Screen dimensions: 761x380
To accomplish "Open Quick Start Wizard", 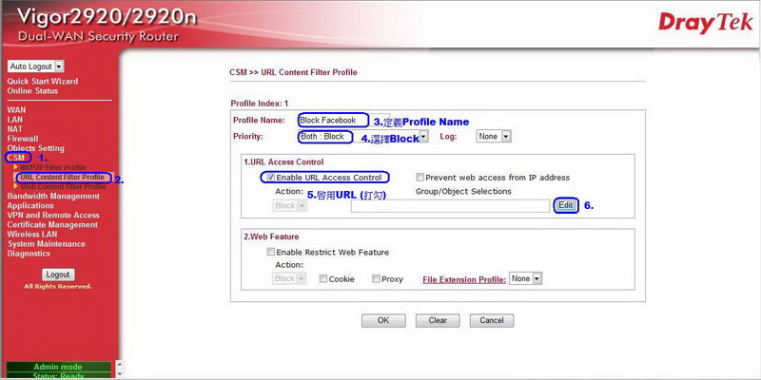I will [42, 81].
